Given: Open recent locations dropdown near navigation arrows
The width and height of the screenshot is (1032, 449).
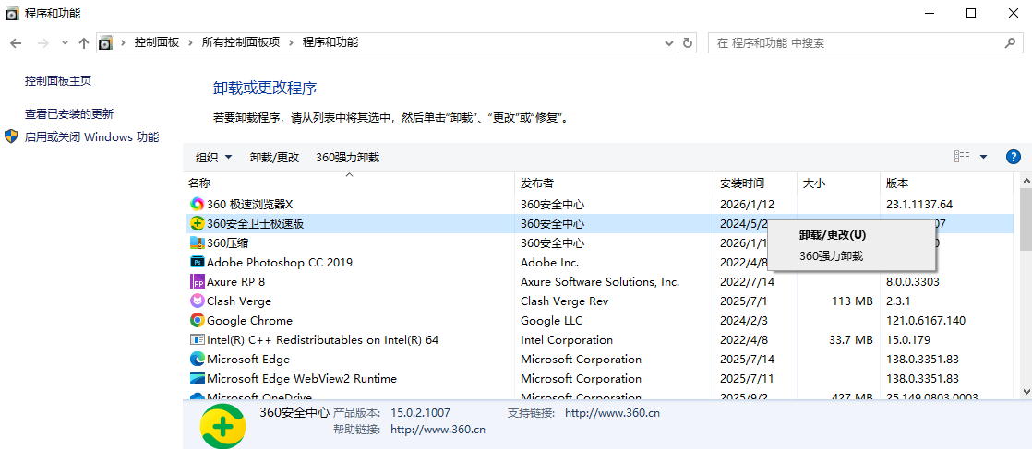Looking at the screenshot, I should coord(65,42).
